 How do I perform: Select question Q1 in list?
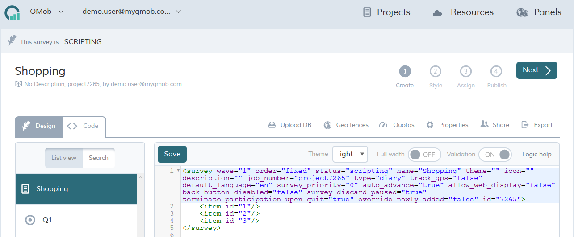click(x=76, y=220)
